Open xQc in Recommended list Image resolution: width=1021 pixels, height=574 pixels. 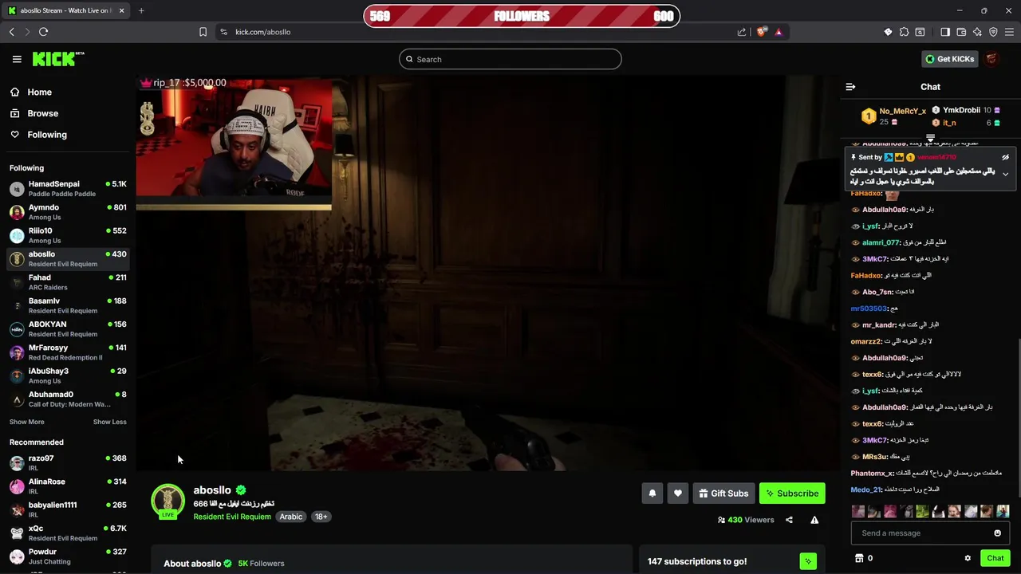(68, 533)
